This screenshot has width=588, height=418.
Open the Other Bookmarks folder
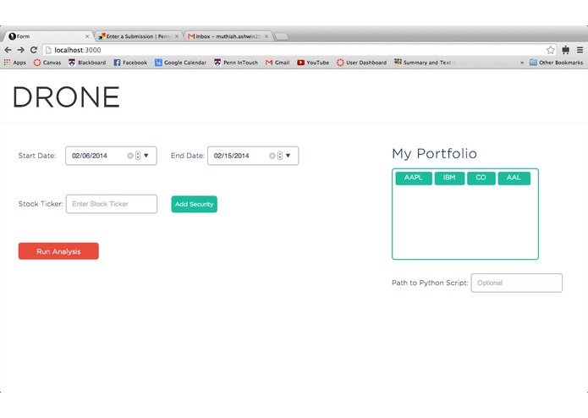[x=556, y=63]
